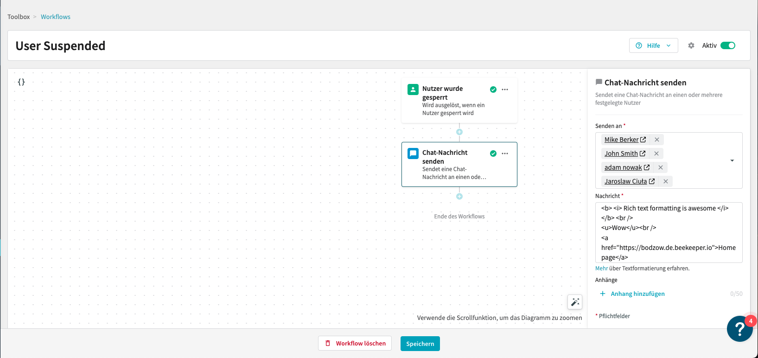Open the help chat bubble with badge

point(740,328)
